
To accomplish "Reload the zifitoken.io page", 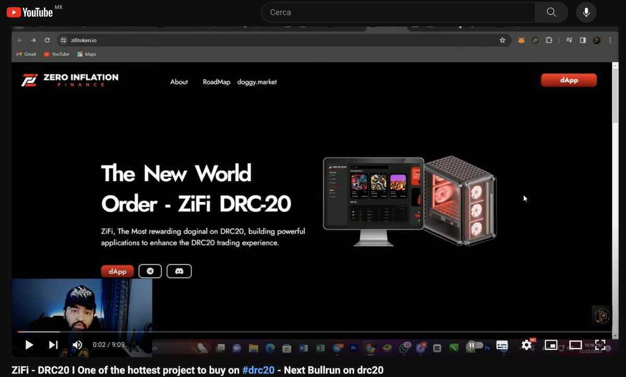I will (x=47, y=40).
